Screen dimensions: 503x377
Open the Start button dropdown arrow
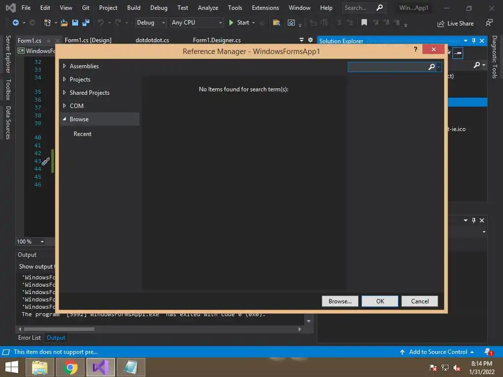253,23
